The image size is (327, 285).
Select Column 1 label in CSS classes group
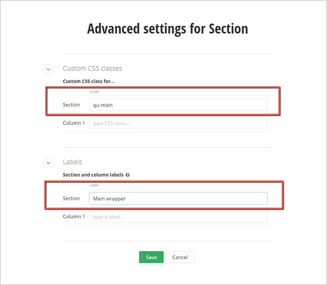74,123
